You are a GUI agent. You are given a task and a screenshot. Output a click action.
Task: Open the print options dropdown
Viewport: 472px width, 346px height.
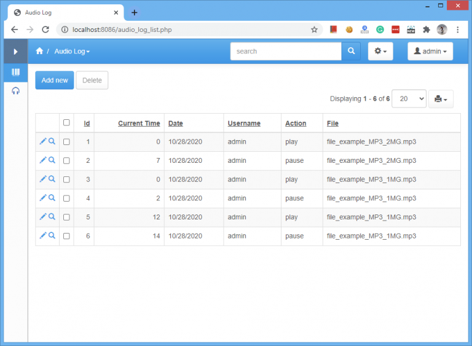tap(441, 99)
